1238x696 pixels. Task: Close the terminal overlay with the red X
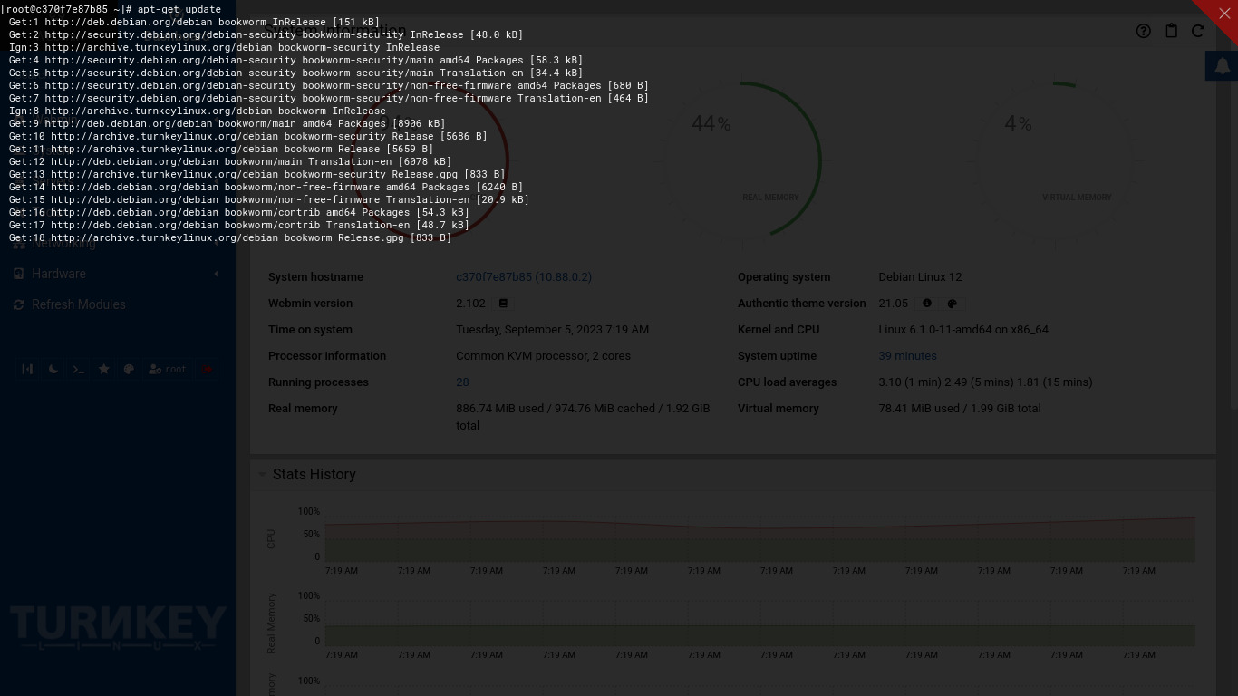[1223, 14]
